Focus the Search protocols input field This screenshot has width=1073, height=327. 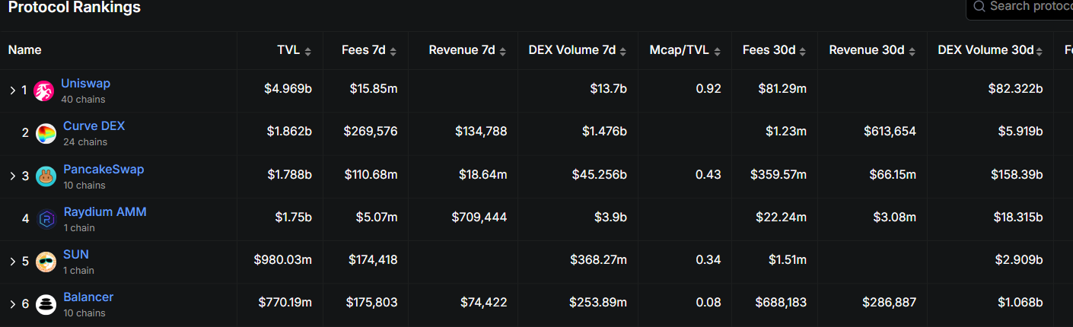[1019, 7]
